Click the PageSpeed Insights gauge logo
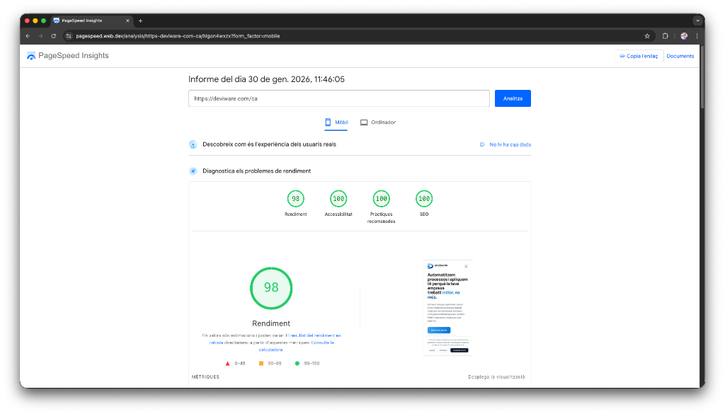Image resolution: width=725 pixels, height=414 pixels. click(x=31, y=55)
